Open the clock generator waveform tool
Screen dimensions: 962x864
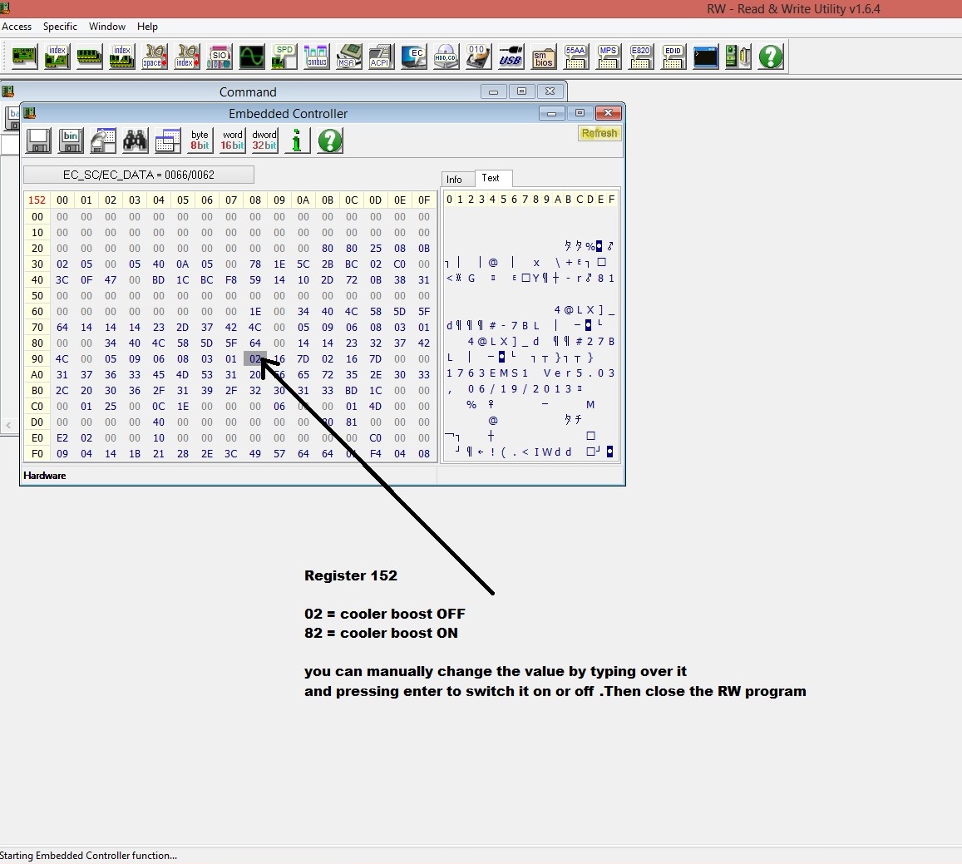coord(252,57)
